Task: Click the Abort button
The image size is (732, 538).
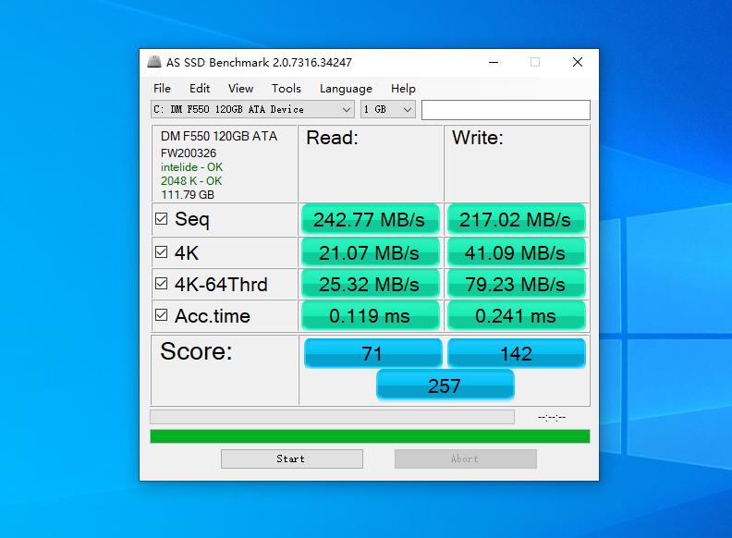Action: click(x=466, y=459)
